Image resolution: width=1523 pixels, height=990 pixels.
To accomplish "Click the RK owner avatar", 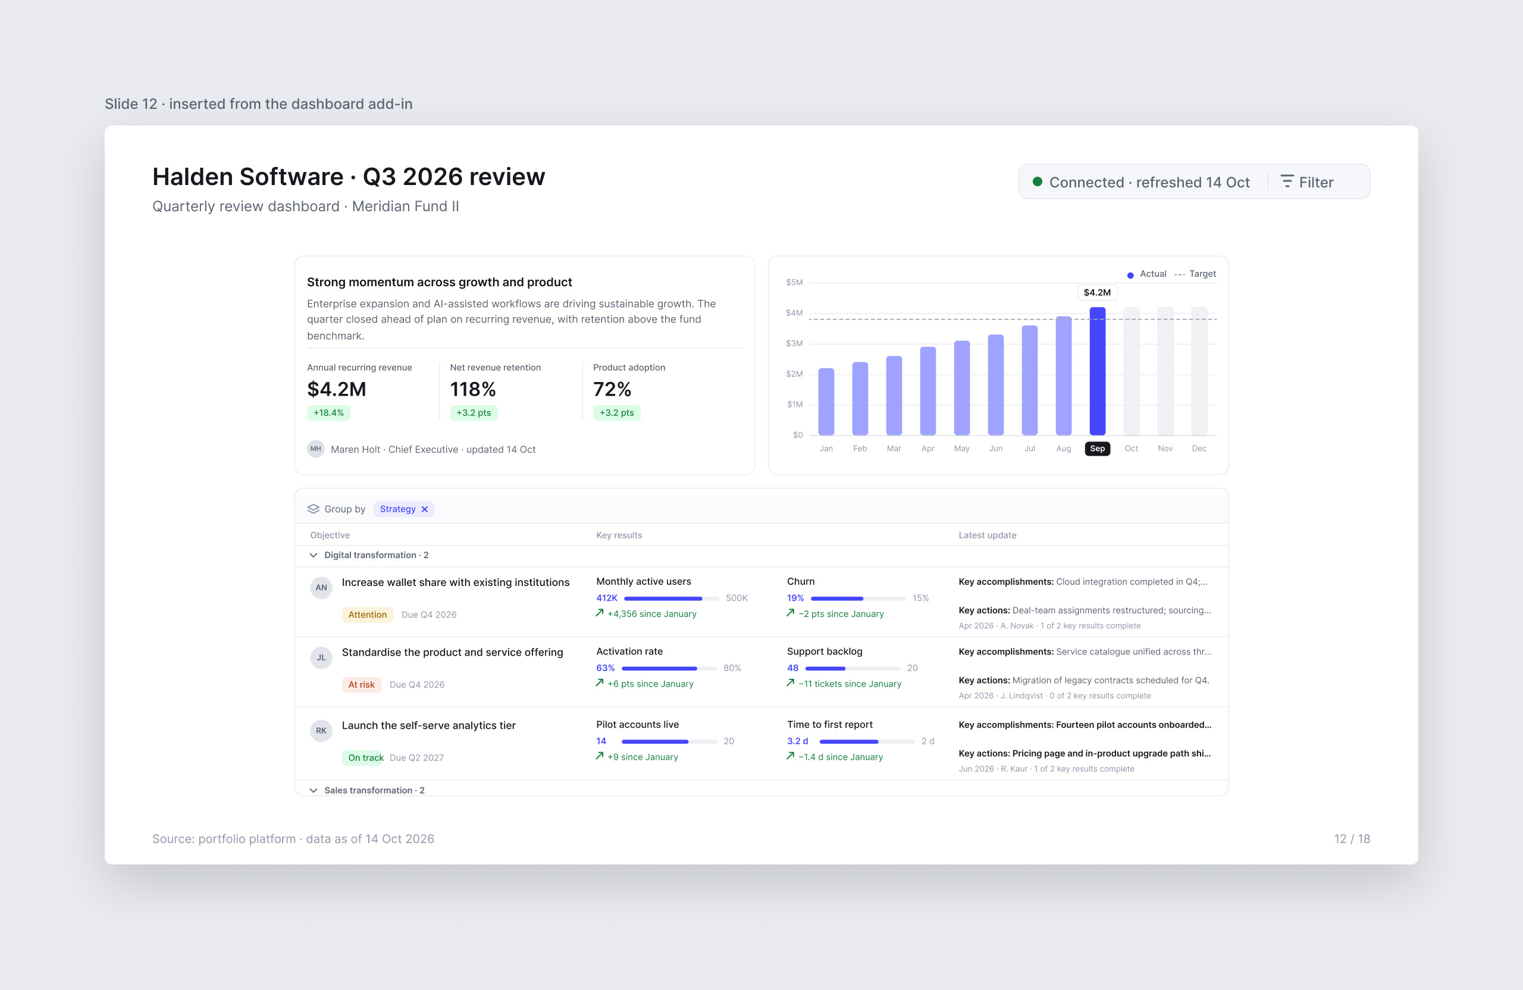I will pos(321,730).
